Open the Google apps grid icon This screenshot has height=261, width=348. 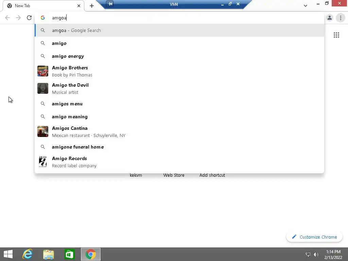click(x=336, y=35)
